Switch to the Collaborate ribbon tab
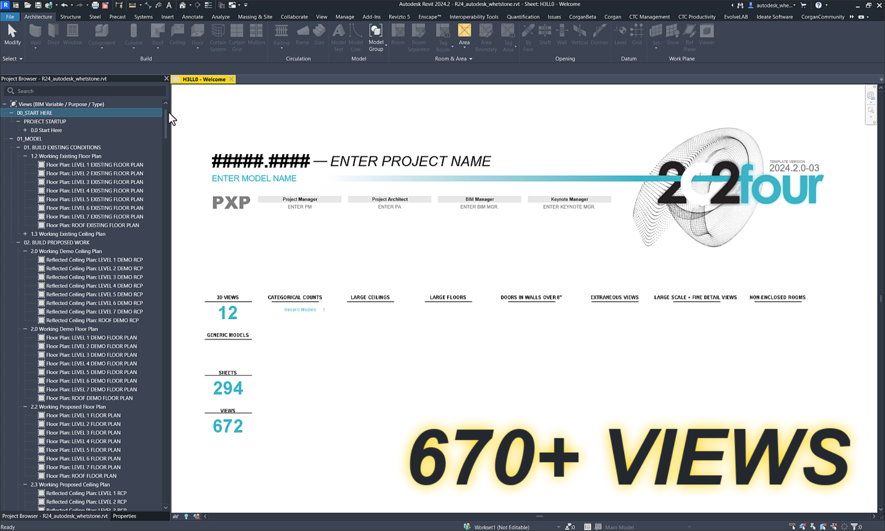Viewport: 885px width, 531px height. [x=294, y=17]
